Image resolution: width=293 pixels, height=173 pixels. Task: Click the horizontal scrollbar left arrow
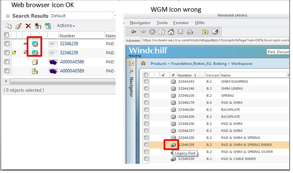(x=6, y=81)
